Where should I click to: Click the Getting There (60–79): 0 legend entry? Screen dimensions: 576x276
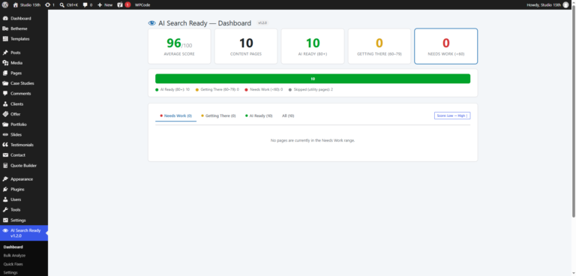pyautogui.click(x=217, y=89)
